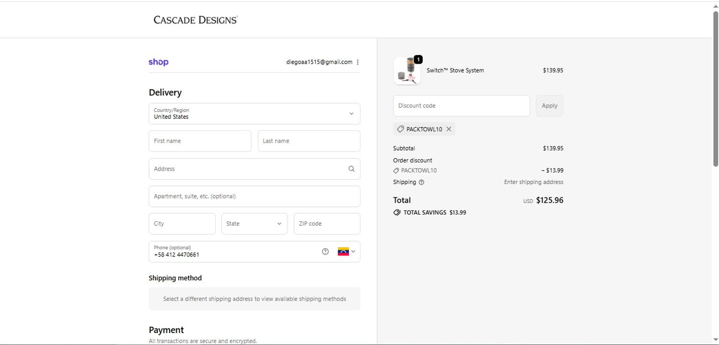Click the Discount code field

(x=462, y=106)
